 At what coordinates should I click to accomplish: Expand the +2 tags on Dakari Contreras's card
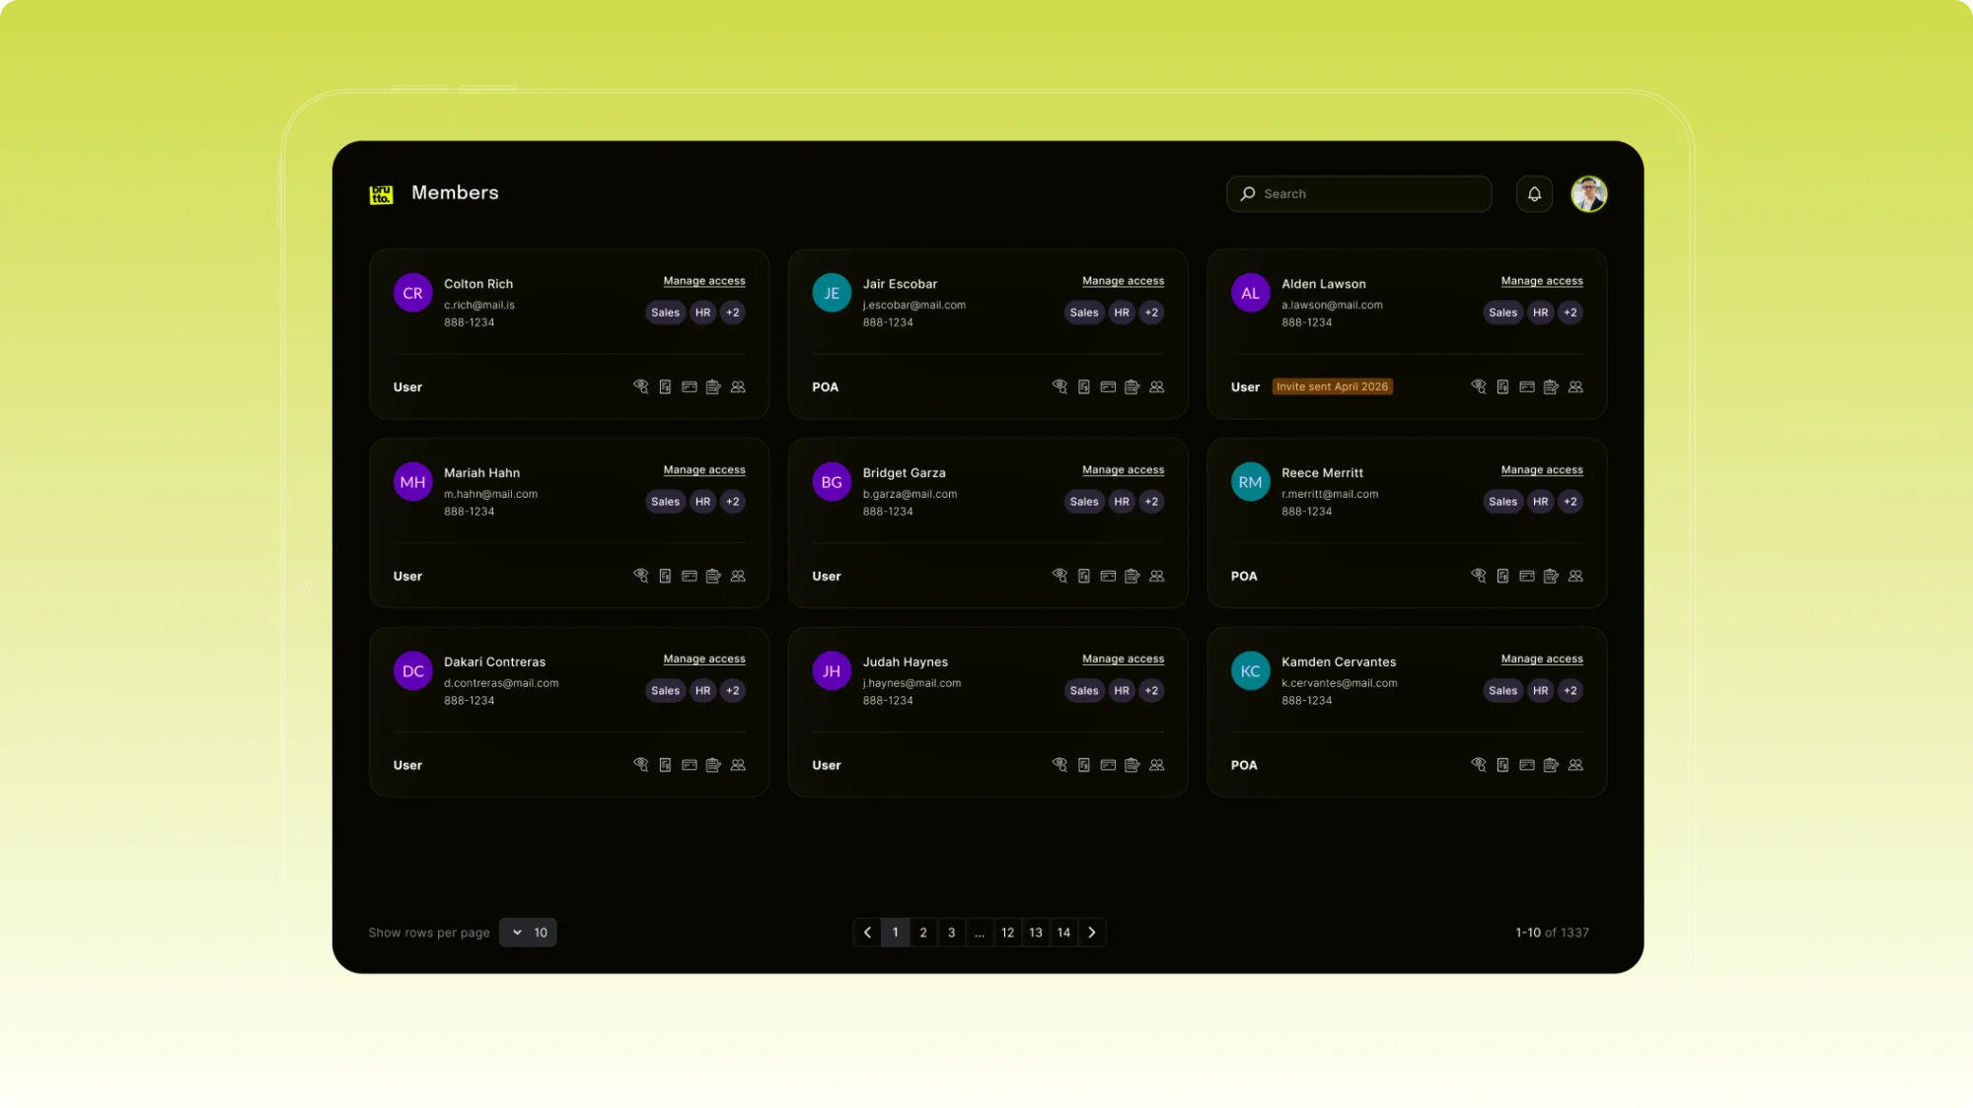click(733, 691)
